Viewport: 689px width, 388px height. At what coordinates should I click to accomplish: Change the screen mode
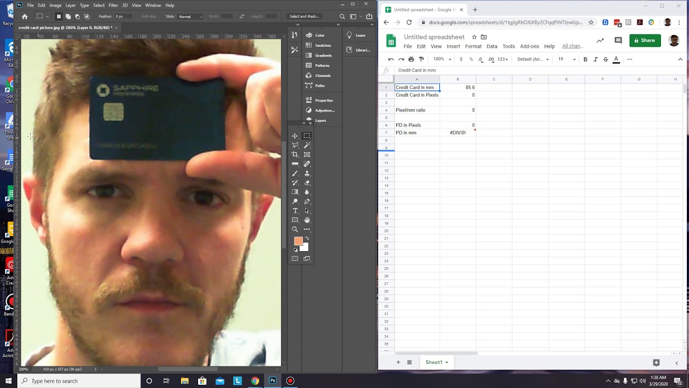[307, 259]
